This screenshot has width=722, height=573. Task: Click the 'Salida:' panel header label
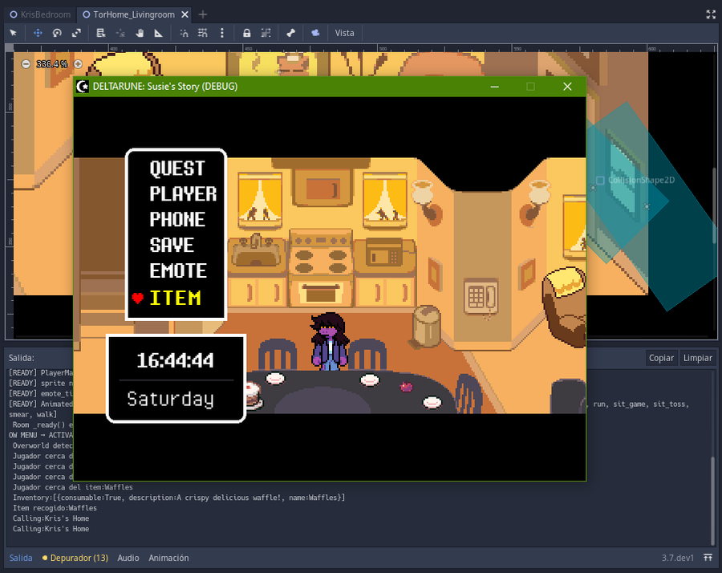(21, 358)
